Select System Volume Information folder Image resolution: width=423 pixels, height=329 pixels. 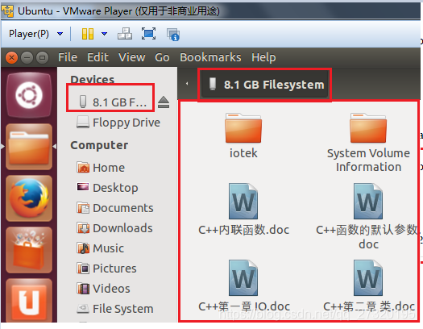tap(368, 143)
